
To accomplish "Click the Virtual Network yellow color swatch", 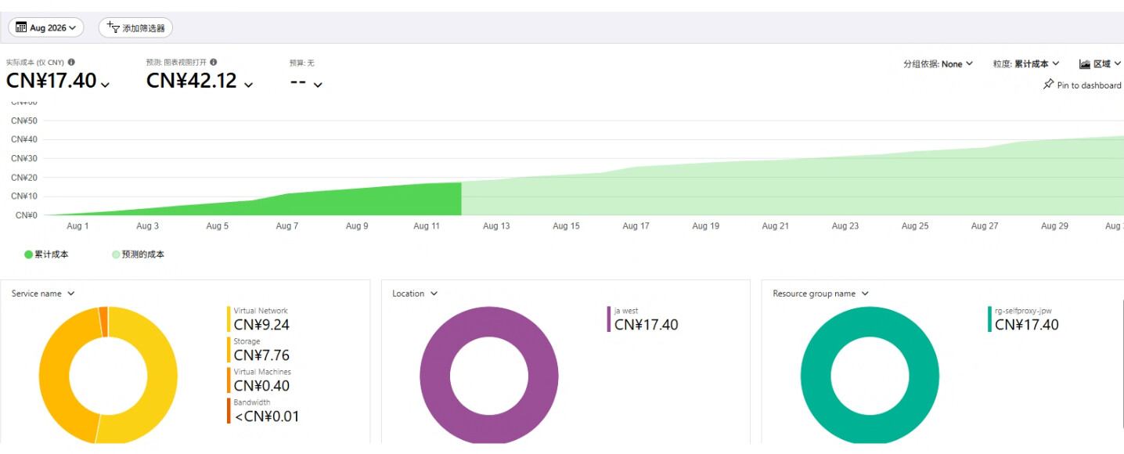I will (229, 319).
